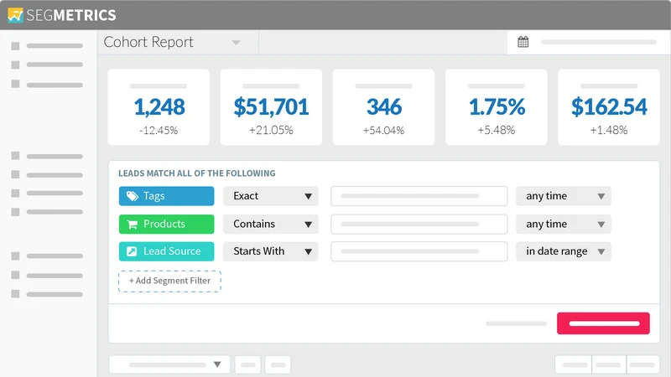Click the tag icon on Tags filter
Screen dimensions: 671x377
133,196
